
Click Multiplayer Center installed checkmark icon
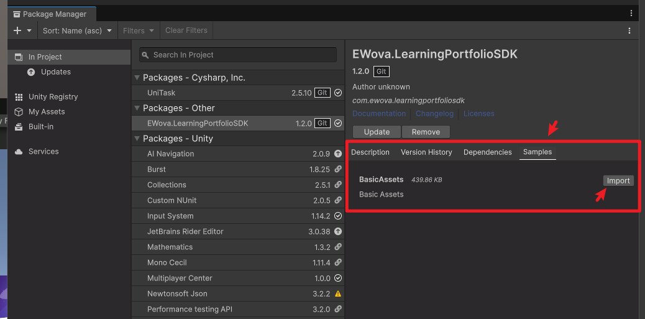(x=338, y=278)
